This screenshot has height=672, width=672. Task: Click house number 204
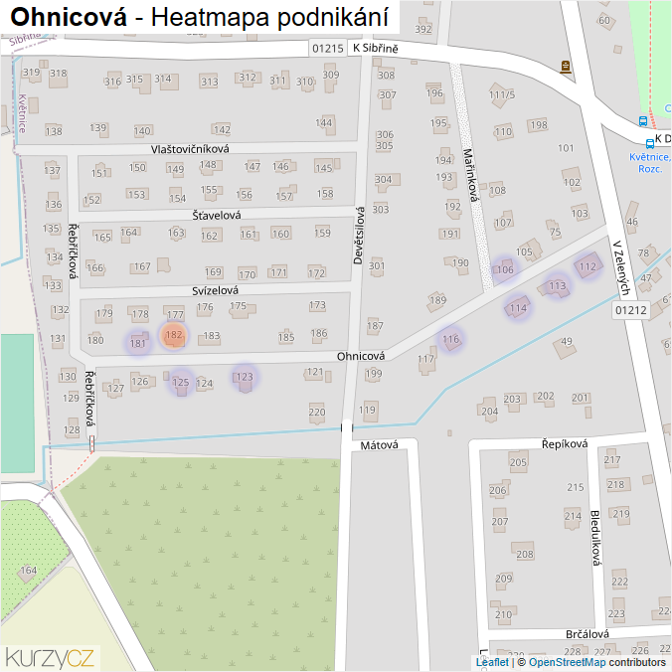489,412
